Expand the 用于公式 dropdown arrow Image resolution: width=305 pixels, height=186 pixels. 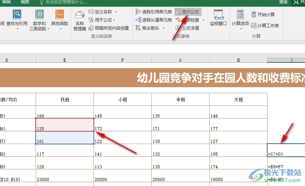(114, 20)
